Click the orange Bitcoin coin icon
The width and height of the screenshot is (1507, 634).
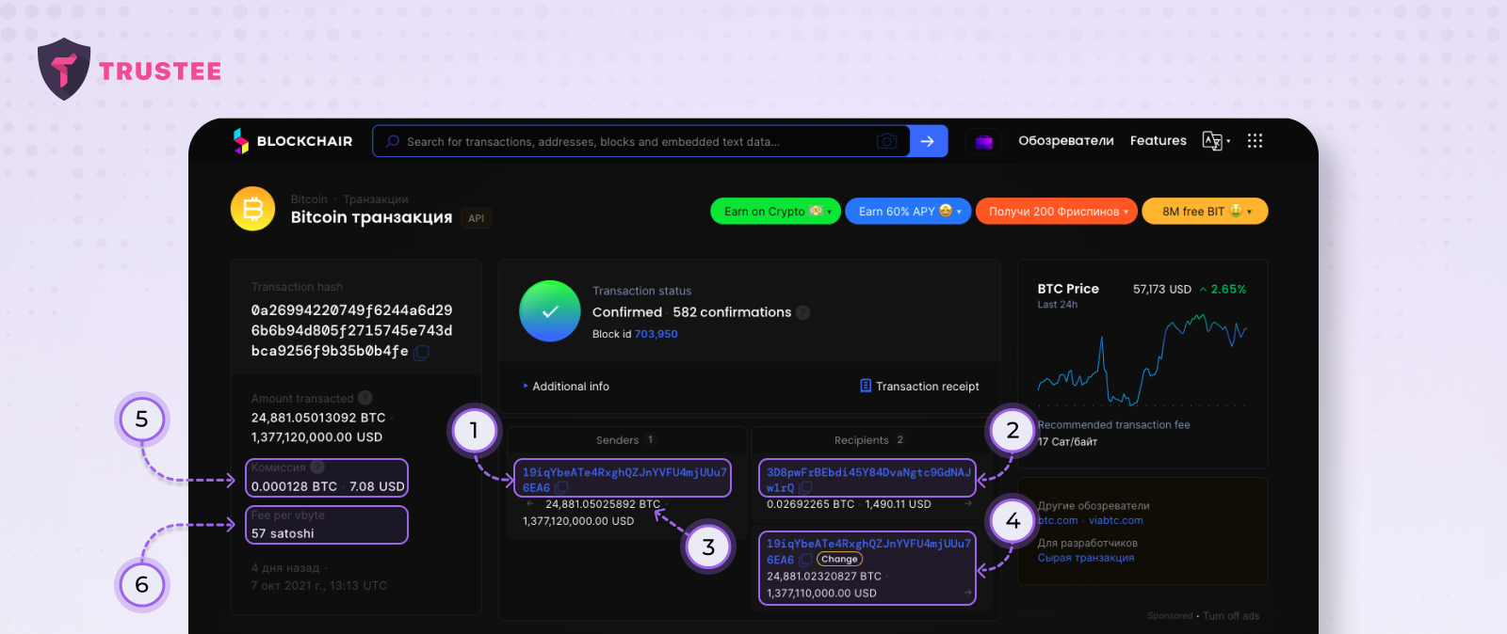[x=253, y=209]
